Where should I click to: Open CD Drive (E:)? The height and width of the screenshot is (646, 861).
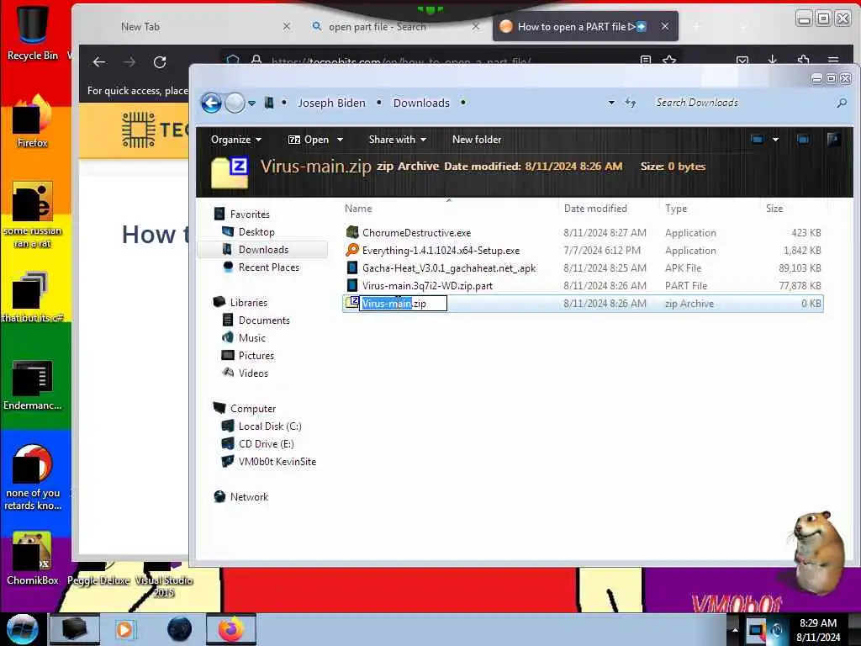pyautogui.click(x=267, y=444)
